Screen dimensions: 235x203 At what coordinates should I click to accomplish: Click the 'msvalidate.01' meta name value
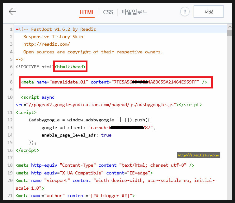click(x=68, y=82)
